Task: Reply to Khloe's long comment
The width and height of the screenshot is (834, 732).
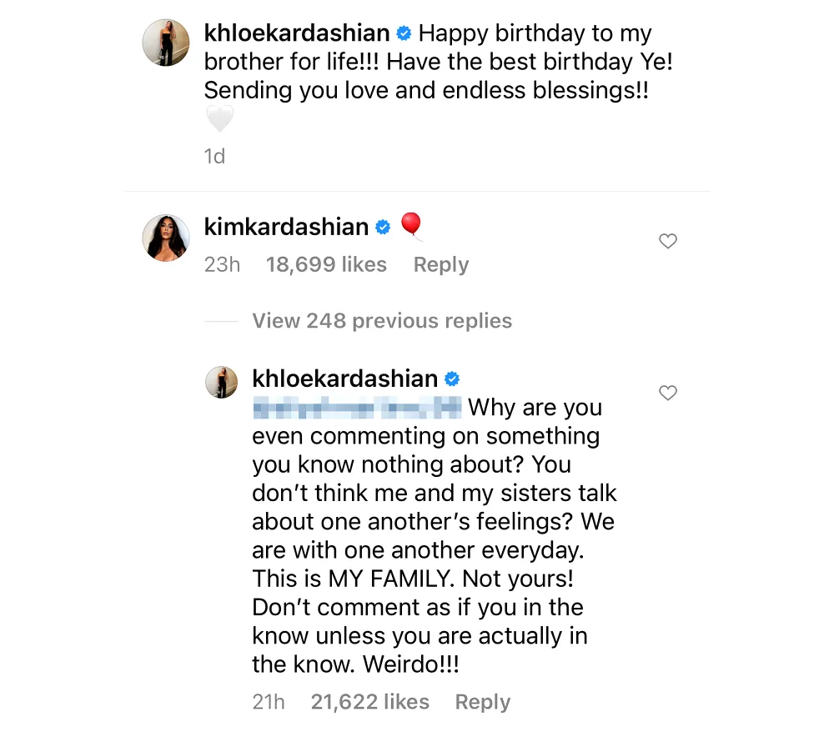Action: 482,701
